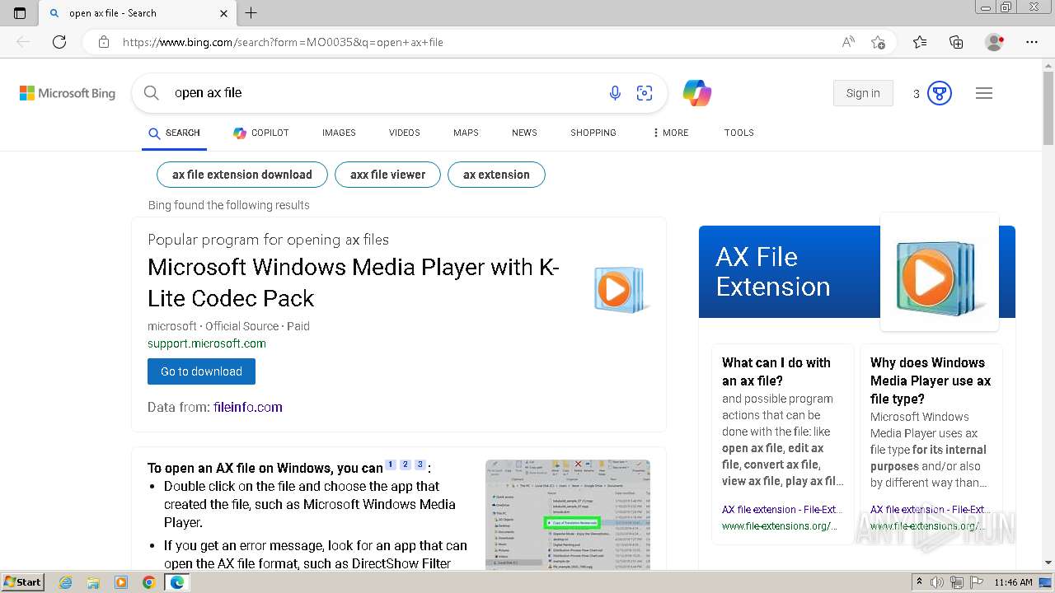Viewport: 1055px width, 593px height.
Task: Switch to the VIDEOS tab
Action: pyautogui.click(x=405, y=133)
